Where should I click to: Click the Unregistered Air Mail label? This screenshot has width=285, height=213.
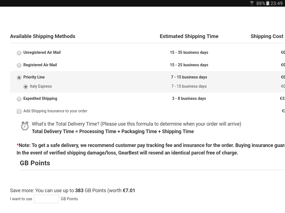42,52
